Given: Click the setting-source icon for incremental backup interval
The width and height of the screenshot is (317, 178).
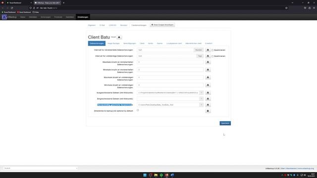Looking at the screenshot, I should click(x=208, y=50).
